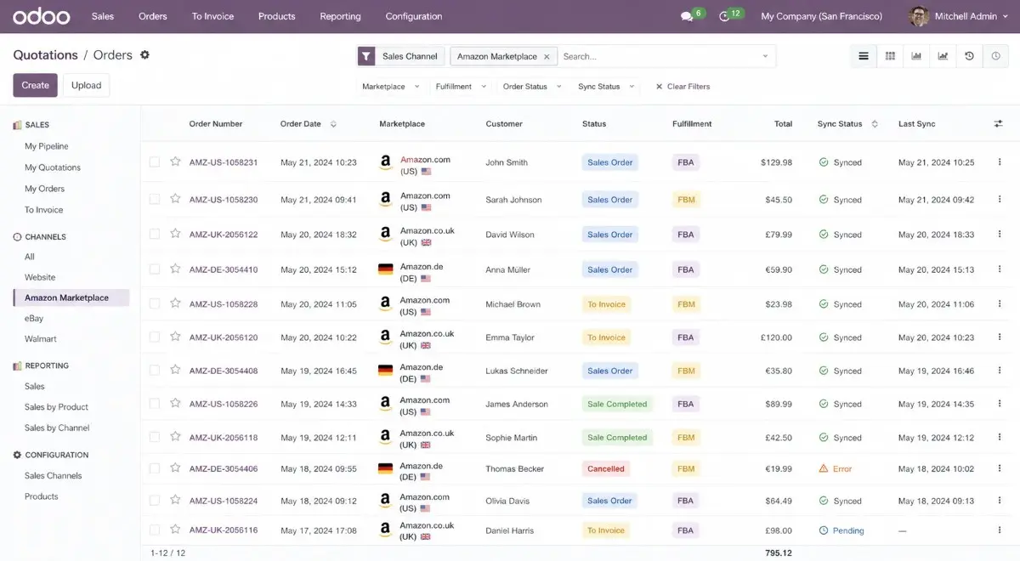Open the history view icon

[x=969, y=56]
